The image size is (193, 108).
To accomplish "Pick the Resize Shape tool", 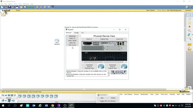I will pos(189,39).
